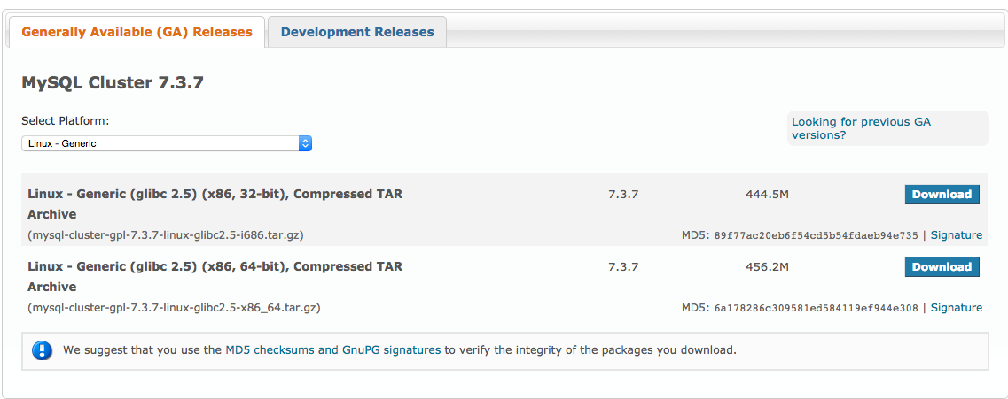Open the Select Platform dropdown arrow

tap(305, 143)
